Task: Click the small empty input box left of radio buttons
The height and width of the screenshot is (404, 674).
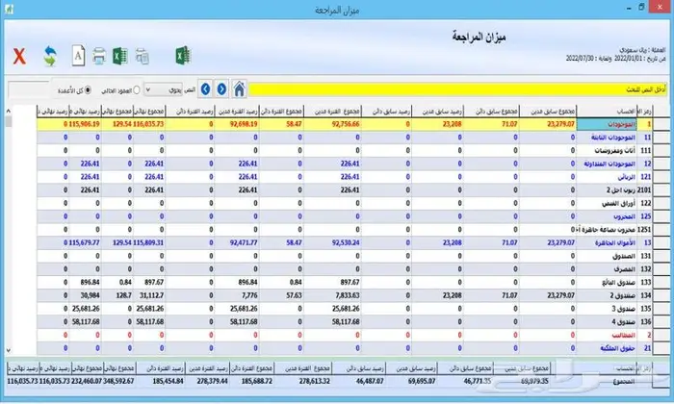Action: [28, 89]
